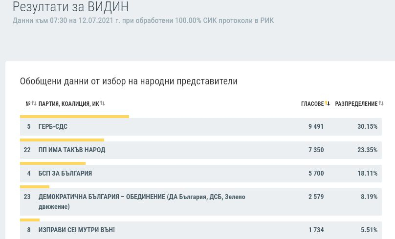Click sort arrows beside РАЗПРЕДЕЛЕНИЕ
395x239 pixels.
[x=381, y=103]
